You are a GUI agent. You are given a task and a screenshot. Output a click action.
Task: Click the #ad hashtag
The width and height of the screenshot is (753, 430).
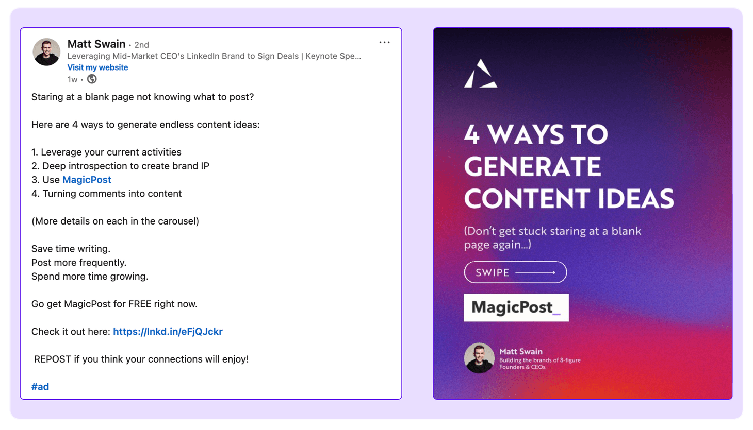tap(40, 387)
